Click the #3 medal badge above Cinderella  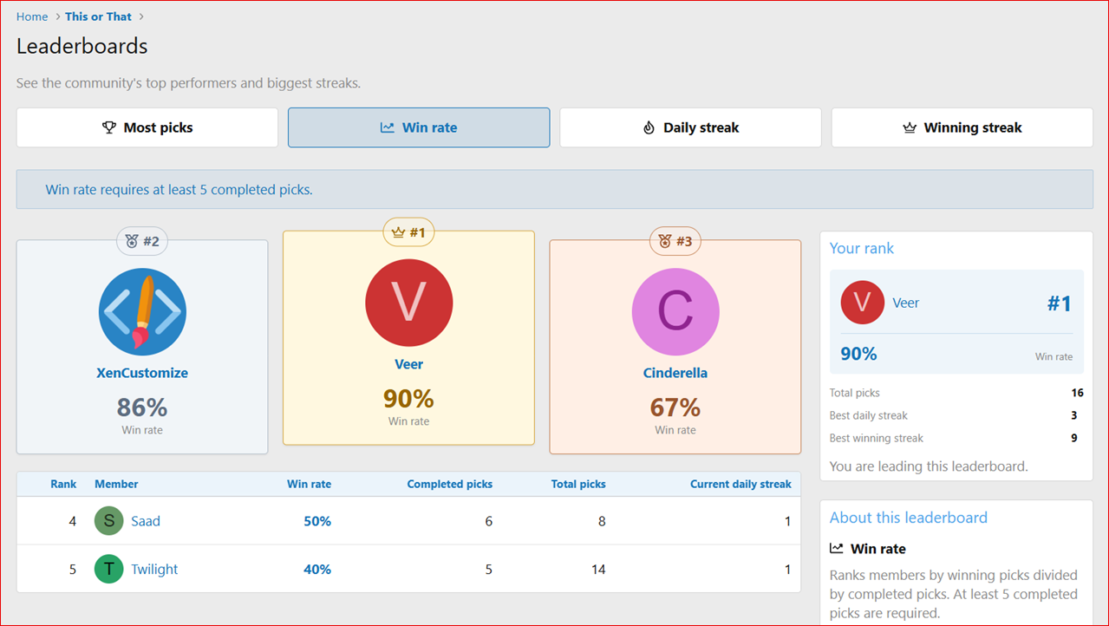(675, 241)
